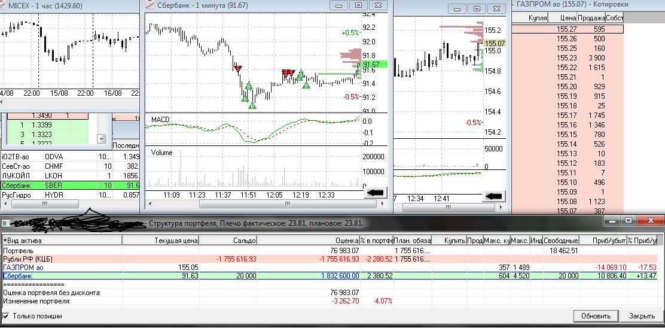Jump to latest bar in Сбербанк chart
Viewport: 665px width, 328px height.
point(374,193)
